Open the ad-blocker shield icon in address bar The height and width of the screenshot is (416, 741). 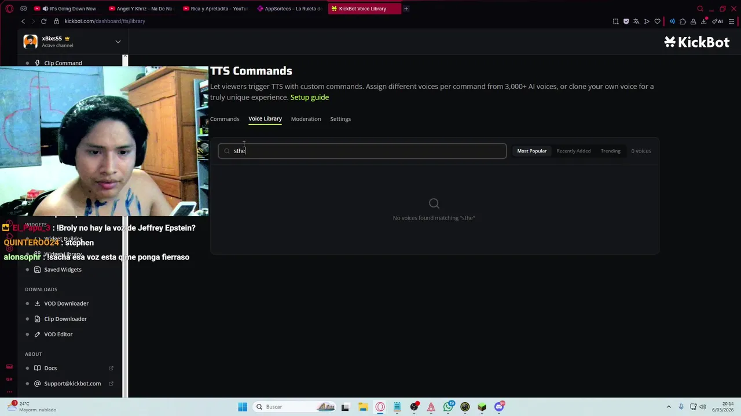(x=626, y=21)
